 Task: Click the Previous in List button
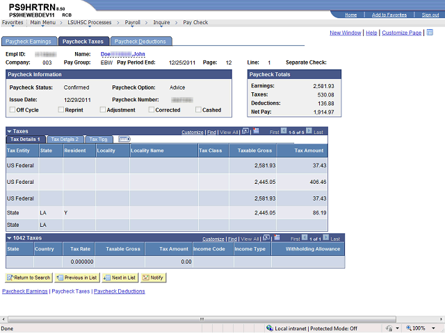coord(77,277)
